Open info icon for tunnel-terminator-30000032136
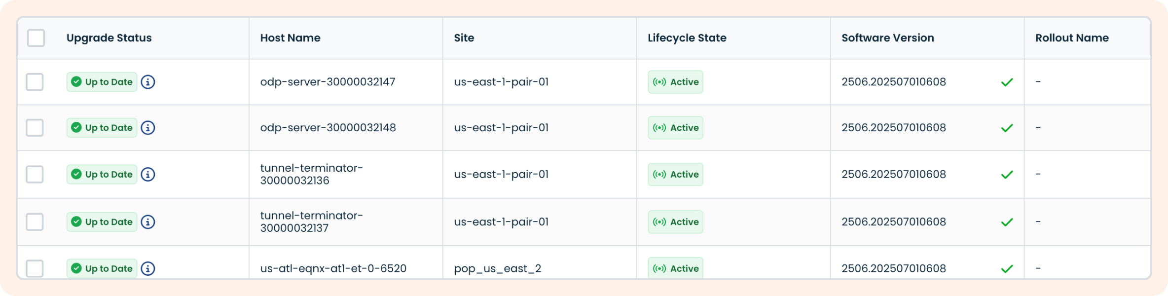The height and width of the screenshot is (296, 1168). pyautogui.click(x=148, y=174)
